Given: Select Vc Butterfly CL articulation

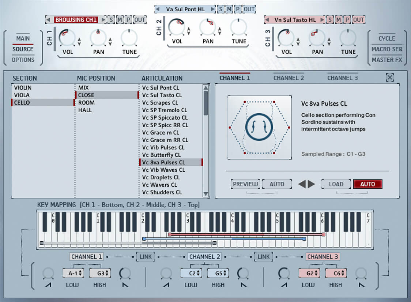Looking at the screenshot, I should pos(161,155).
